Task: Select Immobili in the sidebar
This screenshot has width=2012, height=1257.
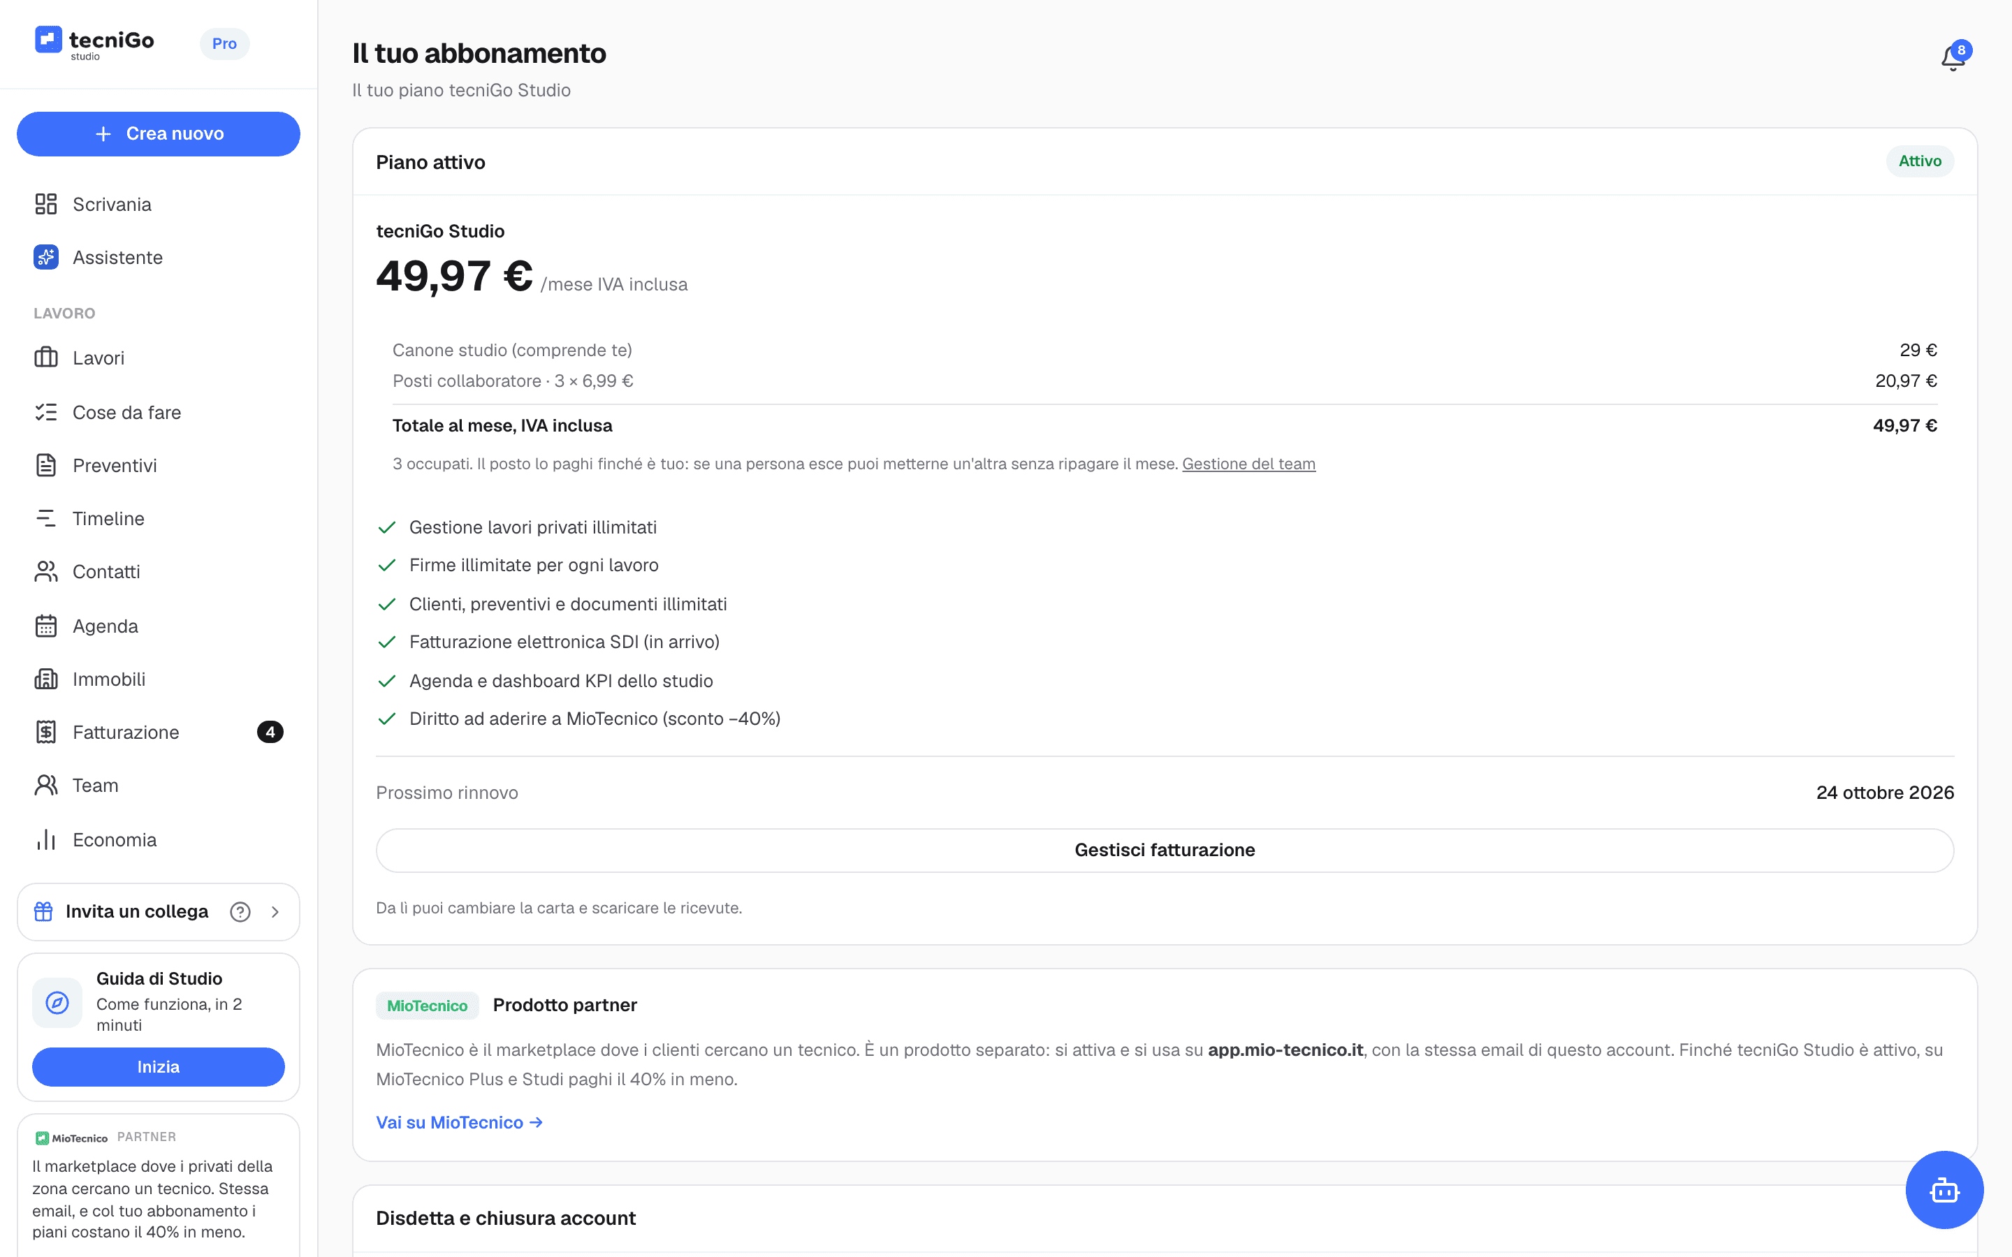Action: [x=158, y=679]
